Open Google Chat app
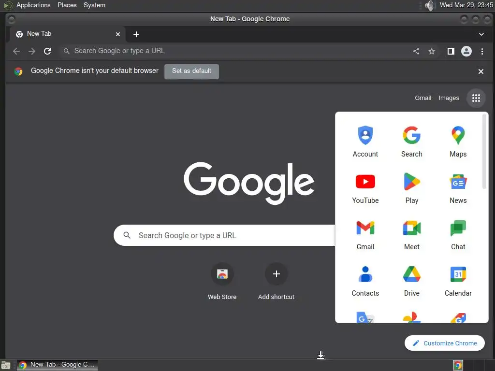The width and height of the screenshot is (495, 371). pyautogui.click(x=458, y=234)
